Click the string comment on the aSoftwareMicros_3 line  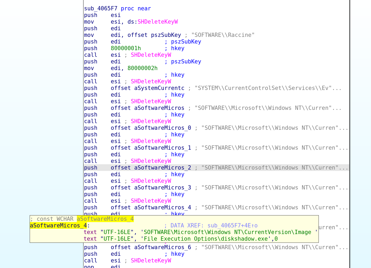275,188
